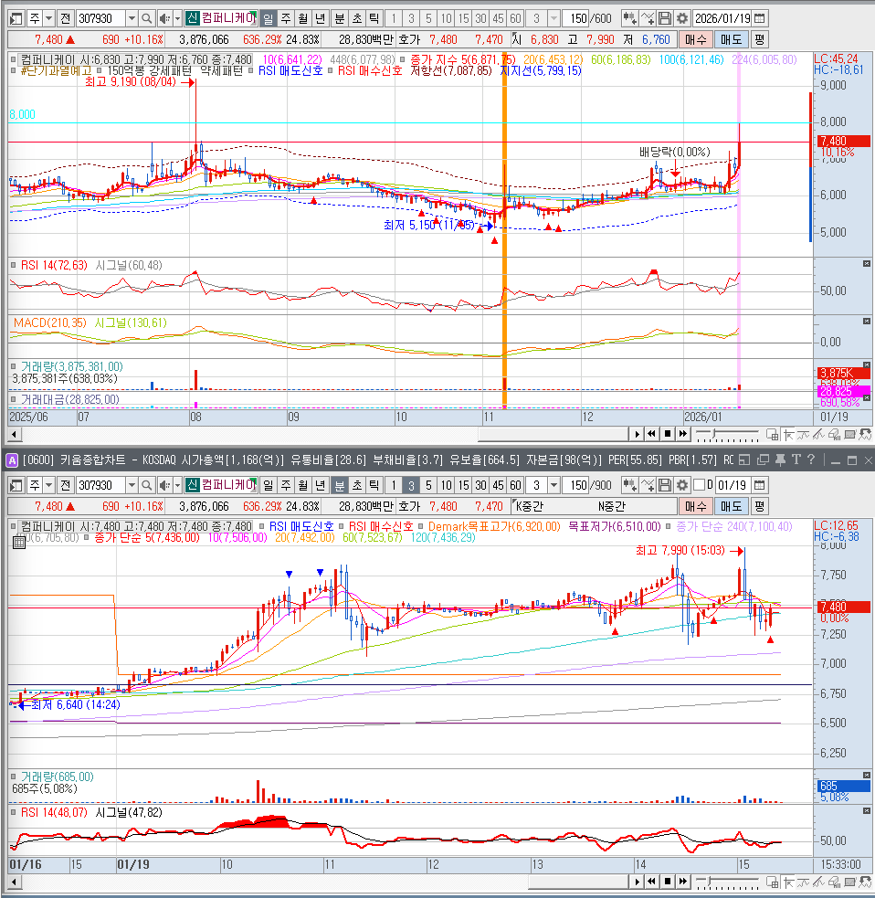Click grid table icon on bottom chart
875x898 pixels.
[19, 542]
